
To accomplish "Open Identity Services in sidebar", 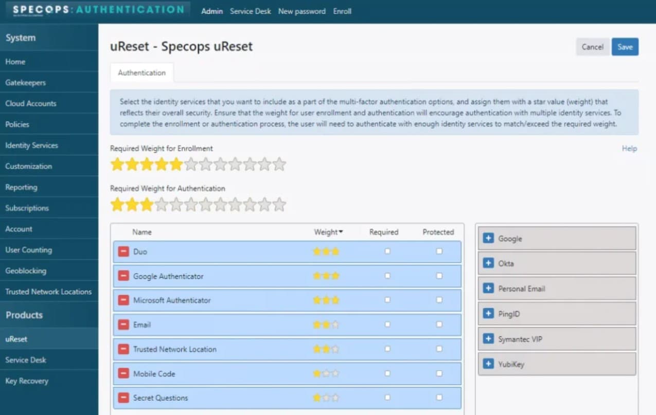I will click(49, 145).
